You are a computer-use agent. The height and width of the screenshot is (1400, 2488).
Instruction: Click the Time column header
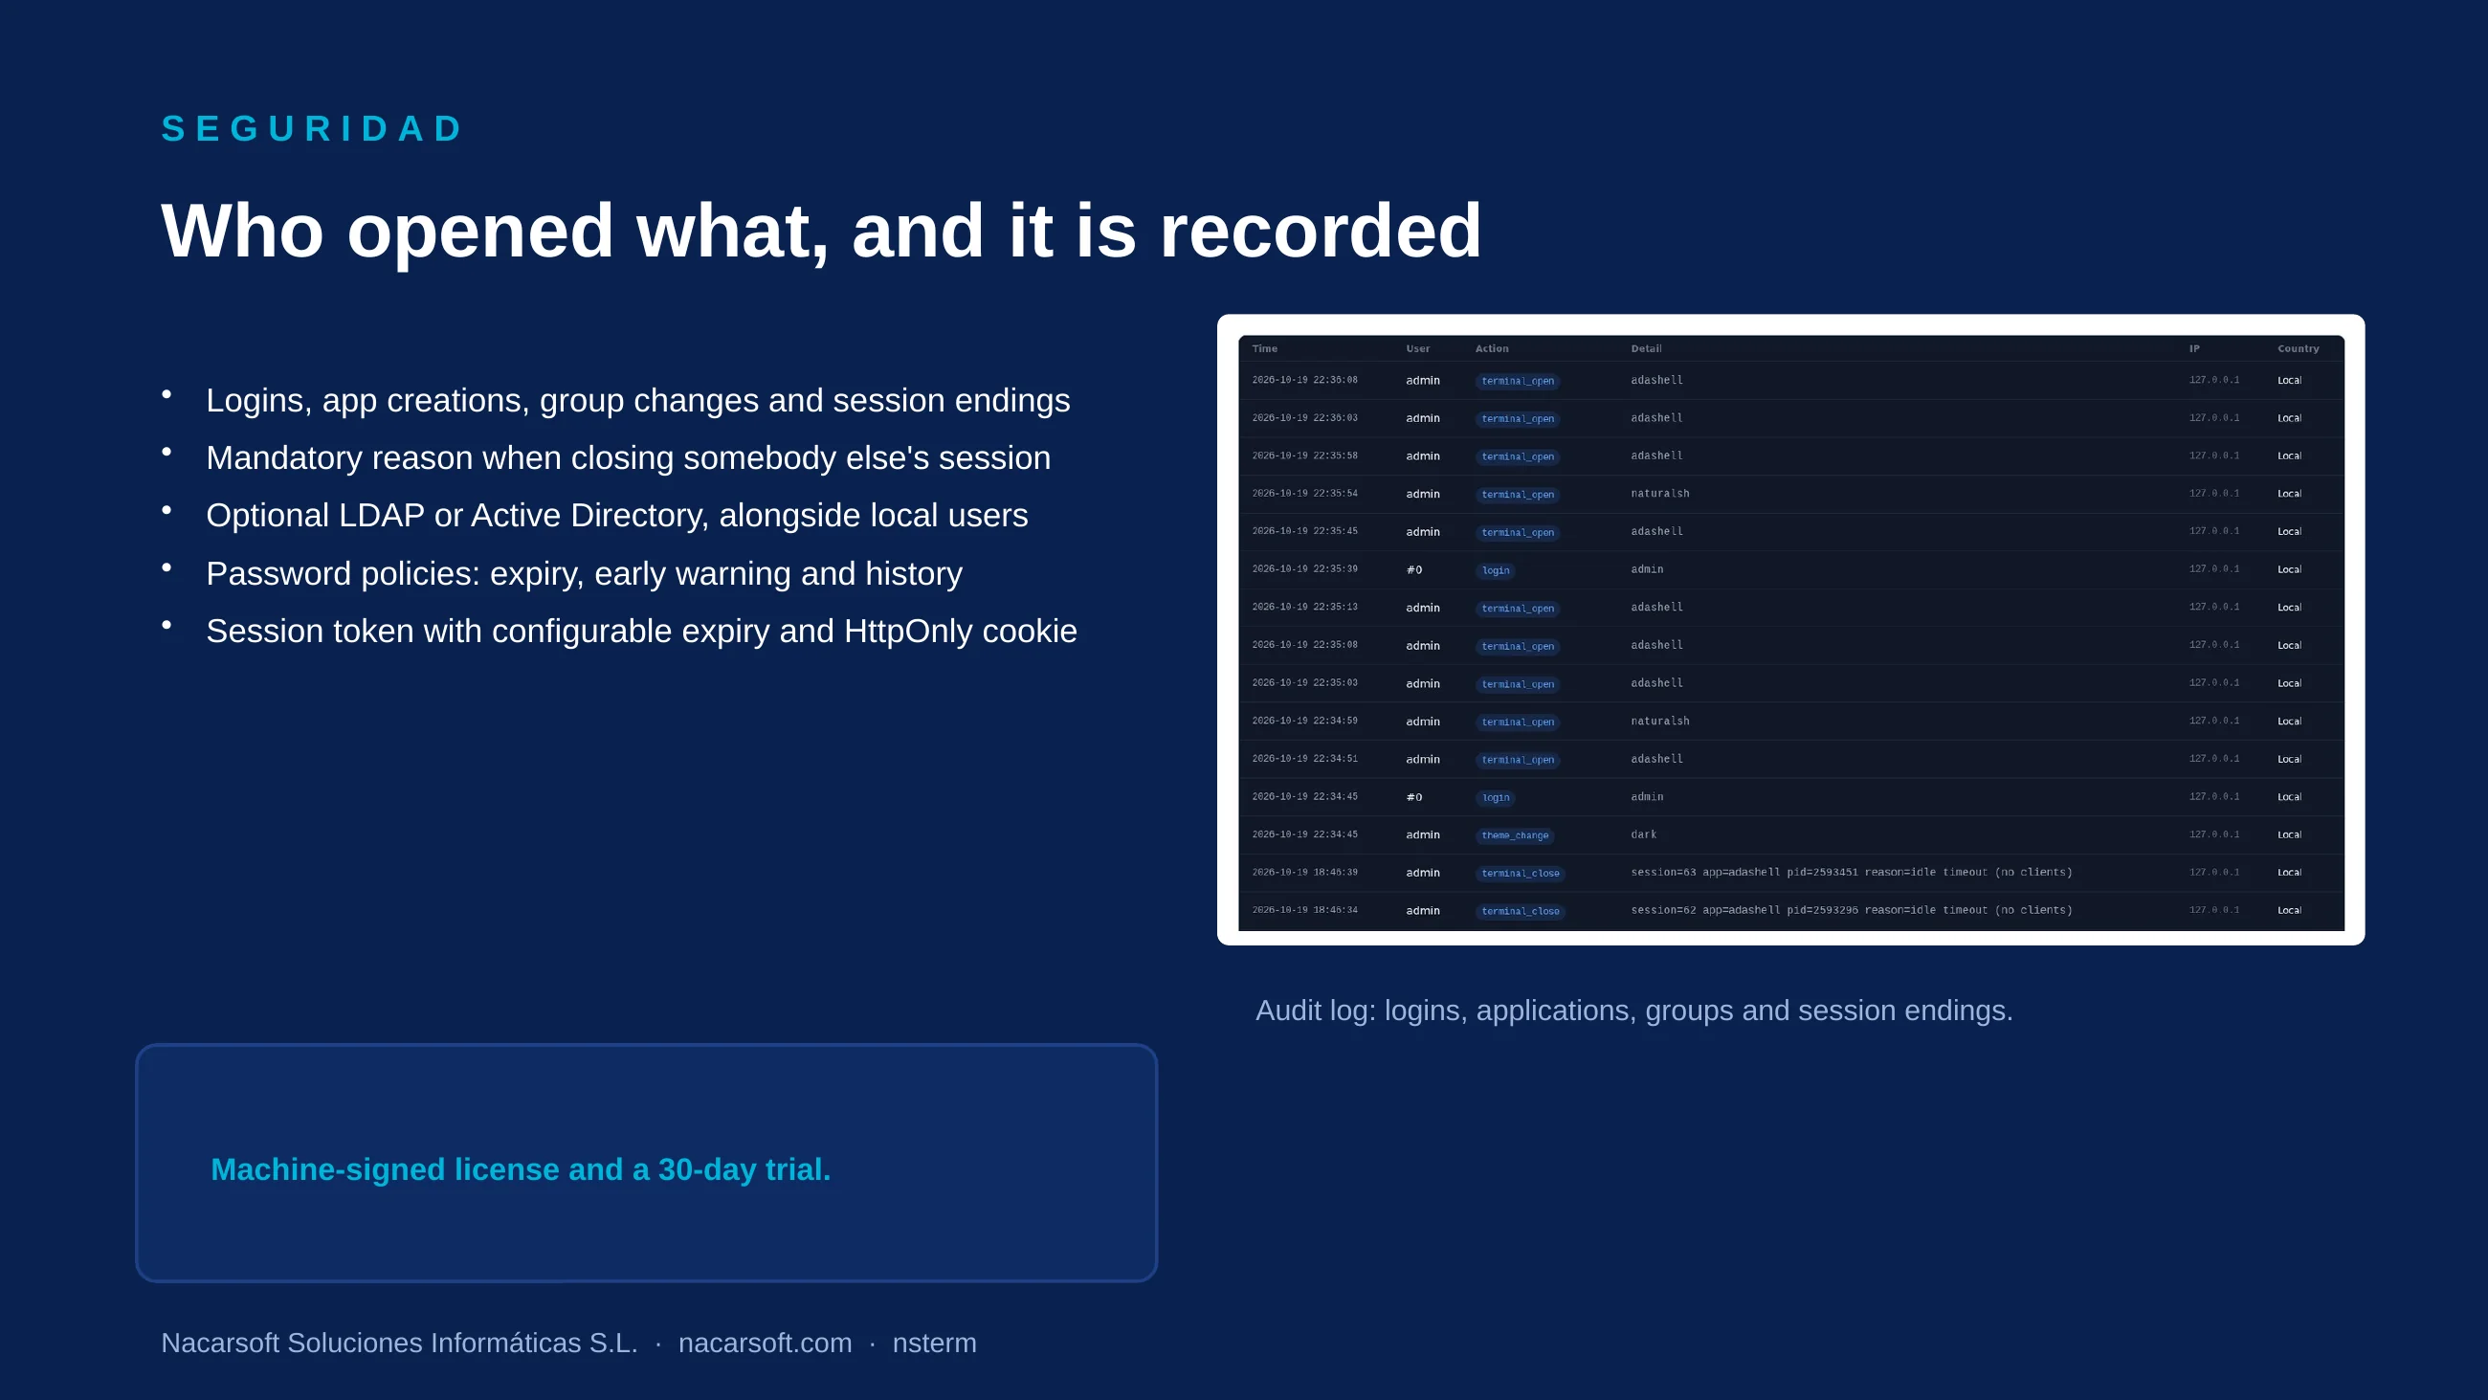[1264, 348]
